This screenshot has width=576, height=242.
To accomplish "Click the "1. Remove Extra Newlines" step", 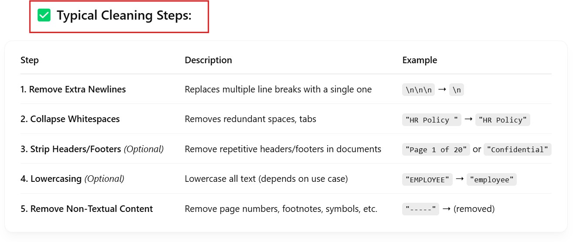I will click(x=73, y=89).
